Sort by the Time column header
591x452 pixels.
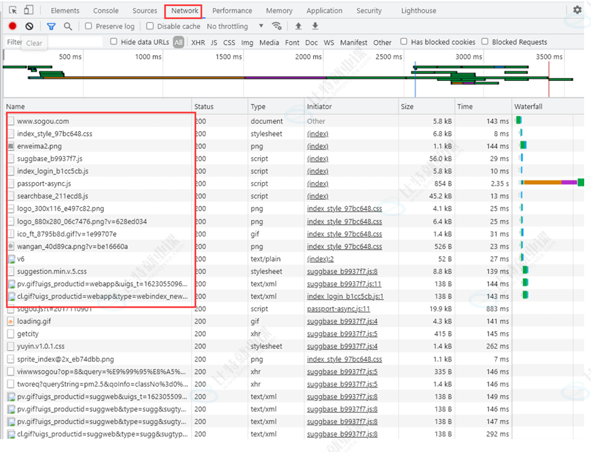pyautogui.click(x=483, y=107)
